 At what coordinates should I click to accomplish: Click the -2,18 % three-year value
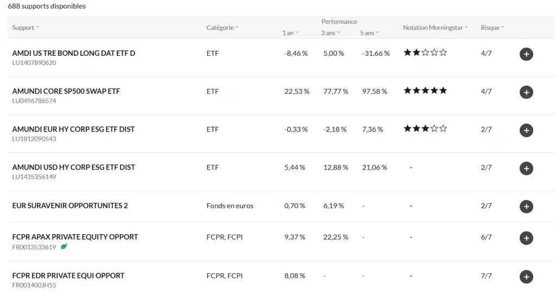(334, 130)
